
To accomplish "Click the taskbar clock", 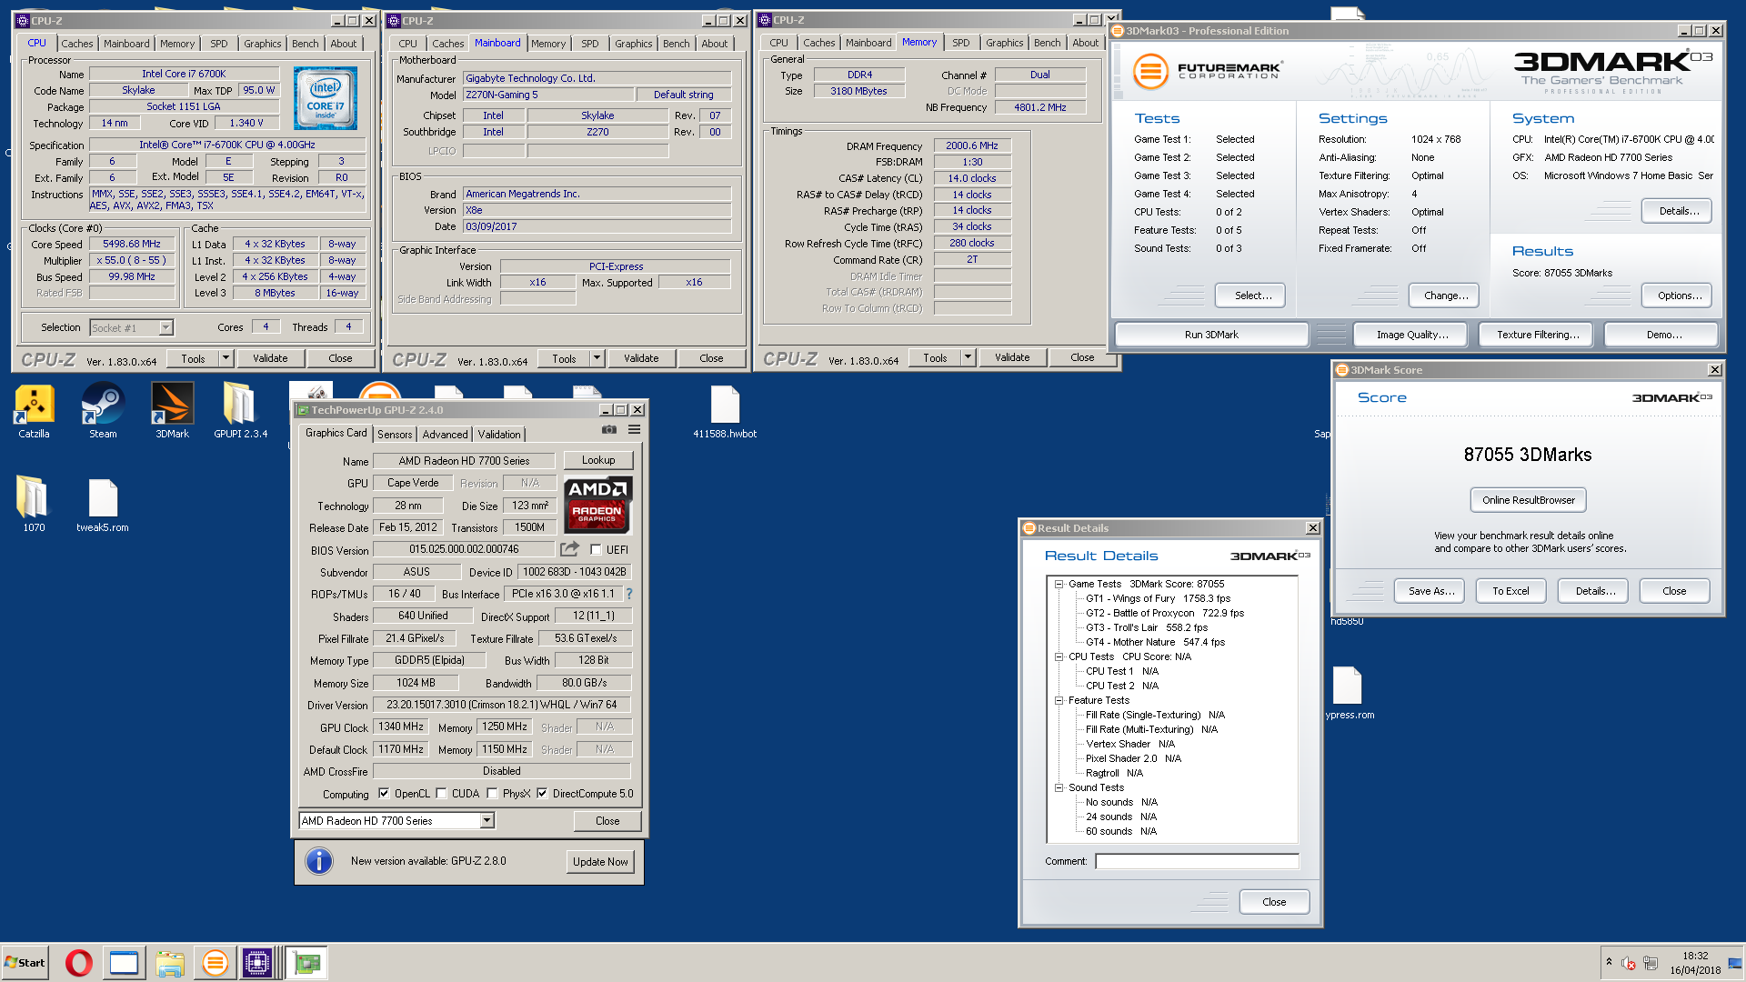I will click(x=1695, y=963).
